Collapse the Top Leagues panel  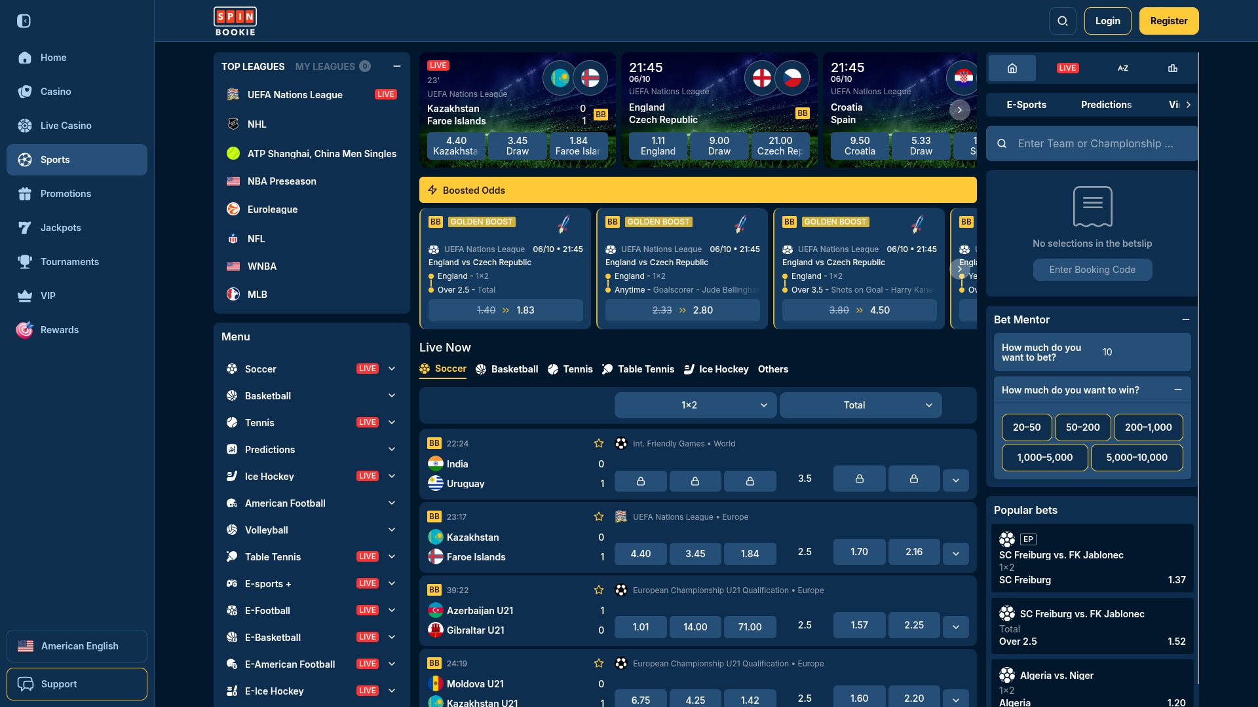pyautogui.click(x=397, y=66)
